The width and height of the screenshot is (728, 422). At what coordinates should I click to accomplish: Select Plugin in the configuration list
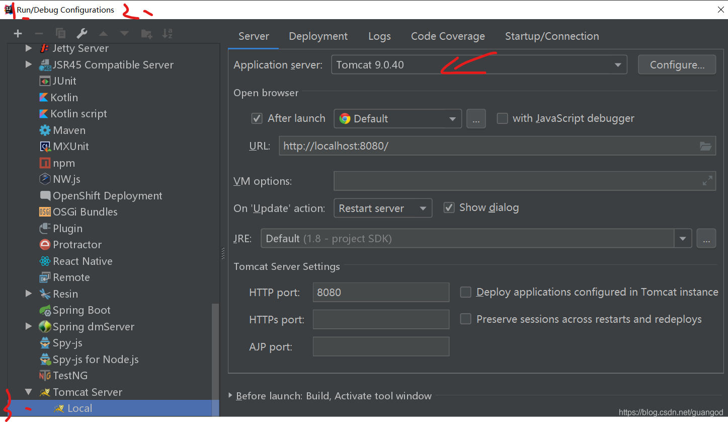[67, 229]
